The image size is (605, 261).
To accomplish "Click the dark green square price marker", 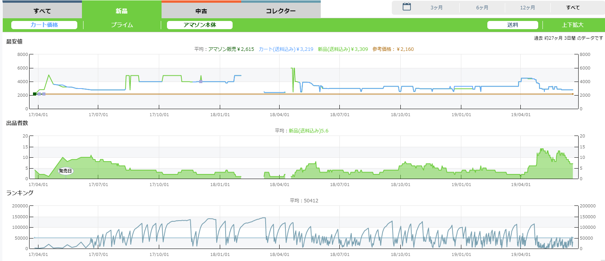I will [x=35, y=94].
